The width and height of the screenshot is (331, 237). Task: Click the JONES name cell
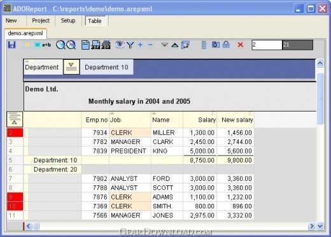pyautogui.click(x=167, y=215)
